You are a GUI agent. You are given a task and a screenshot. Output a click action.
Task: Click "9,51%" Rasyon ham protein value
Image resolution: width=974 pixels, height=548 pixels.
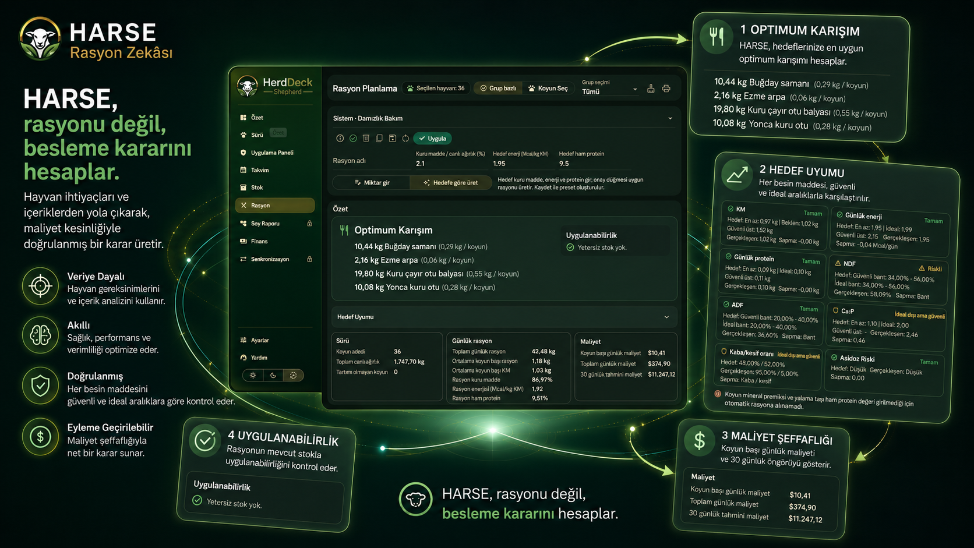click(539, 398)
